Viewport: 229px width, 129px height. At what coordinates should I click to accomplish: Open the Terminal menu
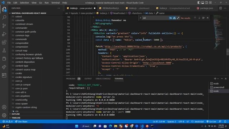55,3
